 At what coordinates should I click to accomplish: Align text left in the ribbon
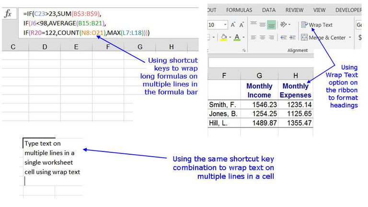[253, 37]
